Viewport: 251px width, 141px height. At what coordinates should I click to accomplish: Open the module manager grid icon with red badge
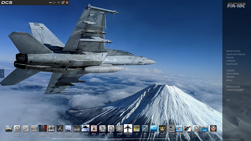63,2
